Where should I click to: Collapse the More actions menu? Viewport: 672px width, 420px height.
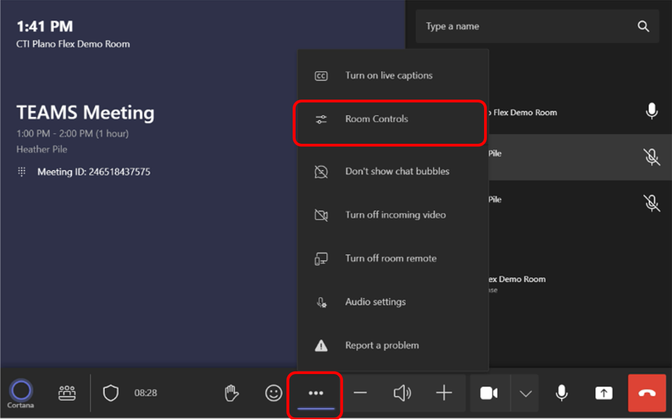[315, 392]
